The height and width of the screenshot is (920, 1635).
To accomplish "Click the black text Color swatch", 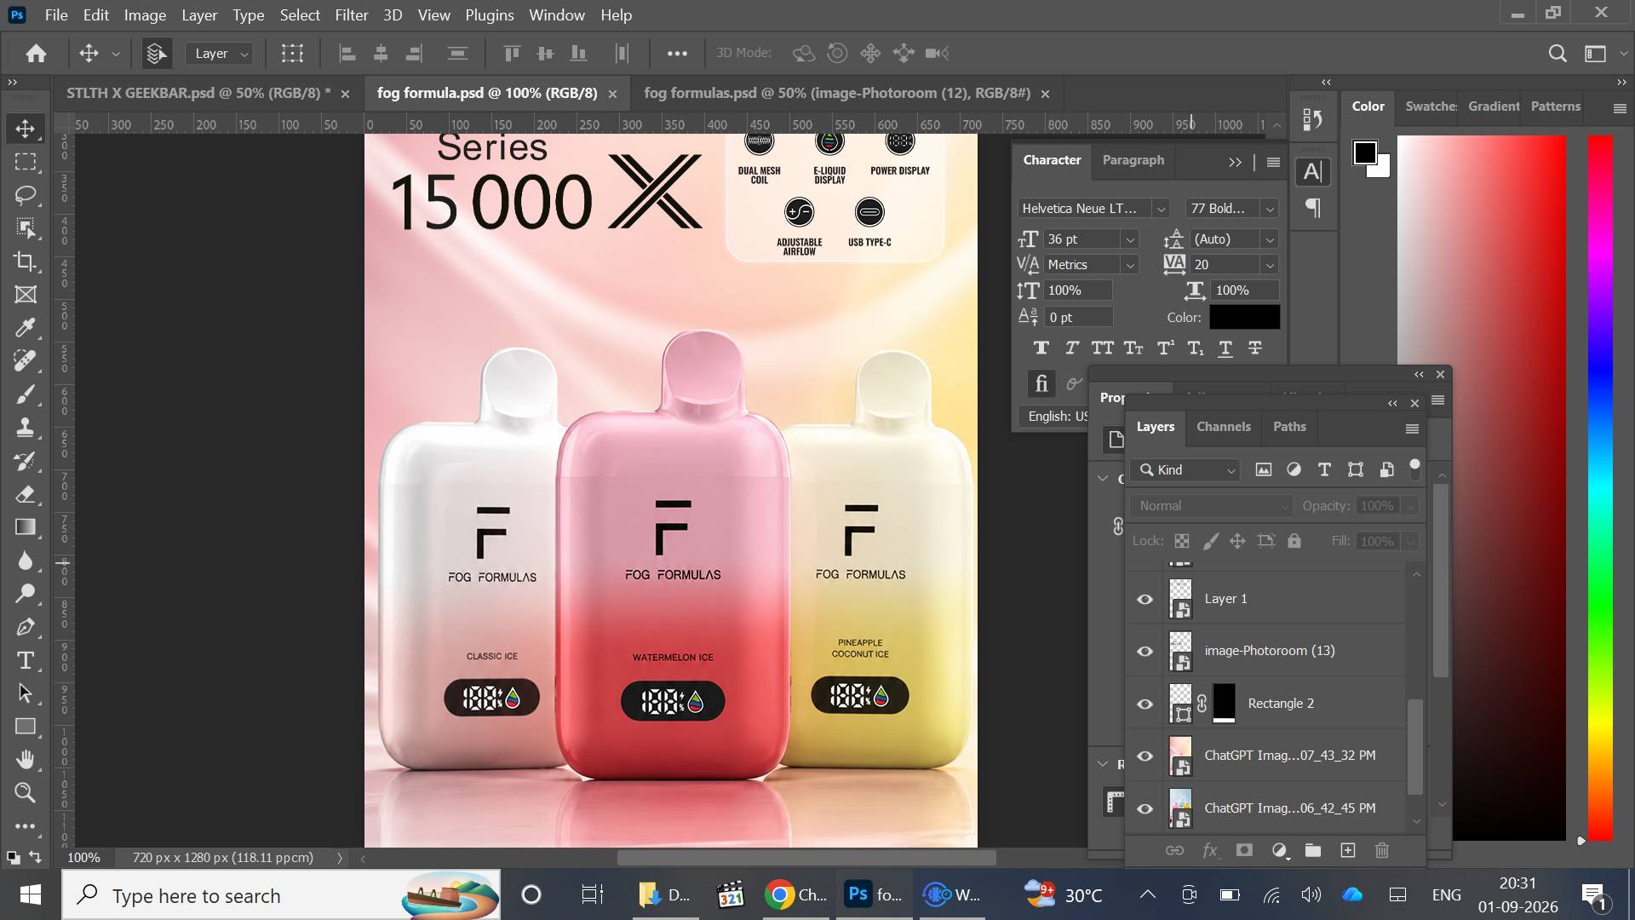I will [1244, 317].
